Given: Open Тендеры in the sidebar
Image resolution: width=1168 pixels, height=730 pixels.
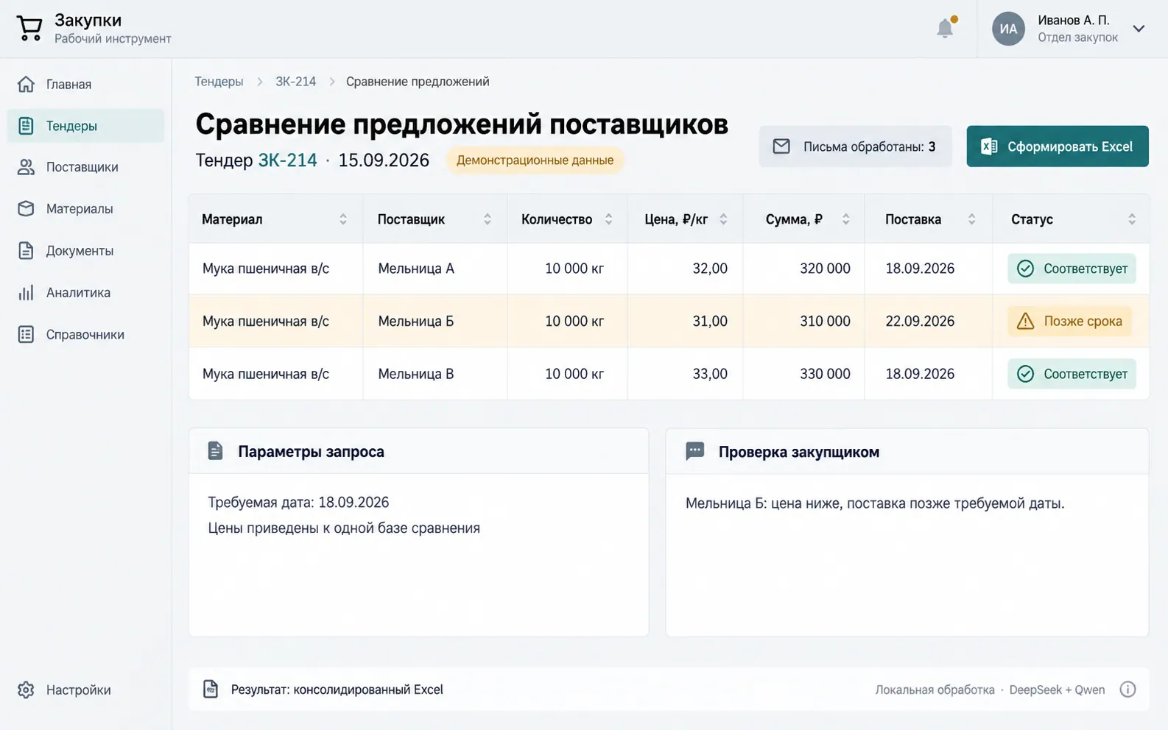Looking at the screenshot, I should tap(85, 126).
